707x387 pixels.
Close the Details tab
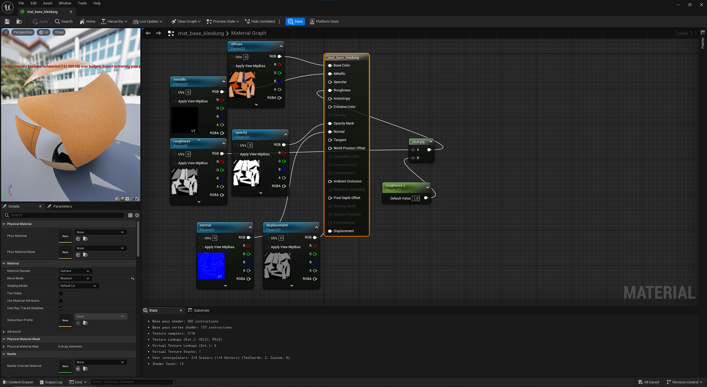pyautogui.click(x=41, y=206)
